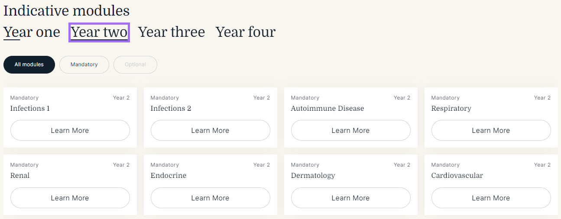The width and height of the screenshot is (561, 219).
Task: Click Learn More under Respiratory
Action: pyautogui.click(x=491, y=130)
